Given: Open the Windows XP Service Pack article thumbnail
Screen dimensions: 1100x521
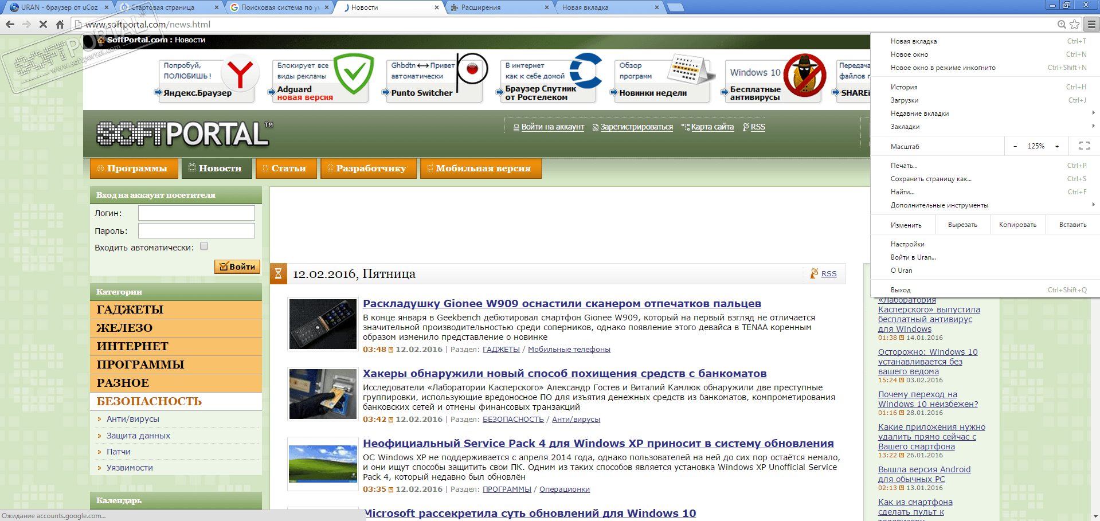Looking at the screenshot, I should coord(323,464).
